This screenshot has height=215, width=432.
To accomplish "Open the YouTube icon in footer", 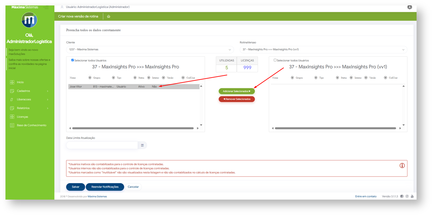I will pos(412,196).
